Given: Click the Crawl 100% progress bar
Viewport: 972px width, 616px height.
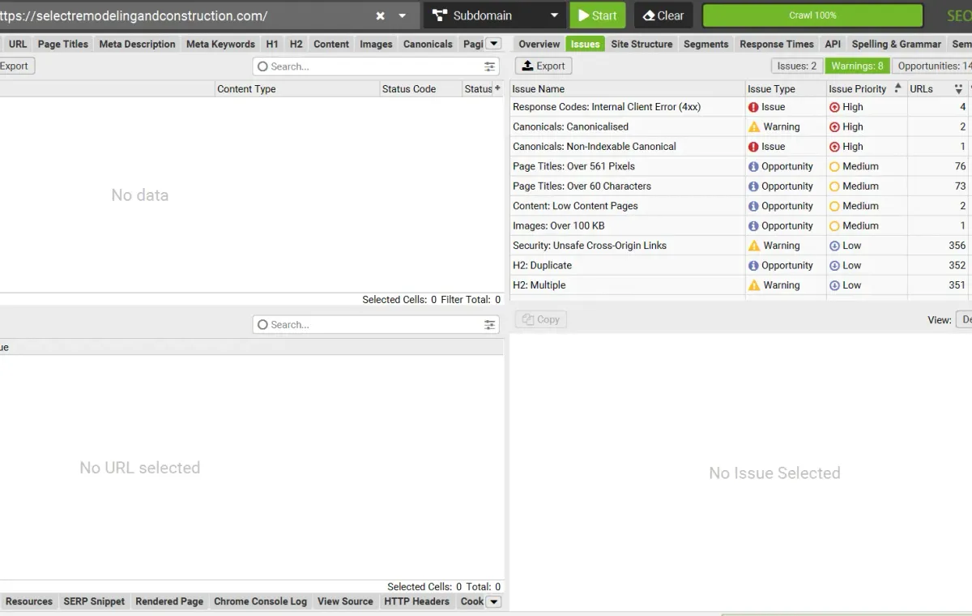Looking at the screenshot, I should pos(812,15).
